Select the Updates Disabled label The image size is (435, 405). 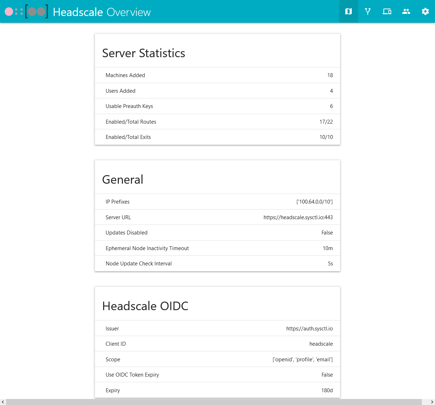coord(127,233)
